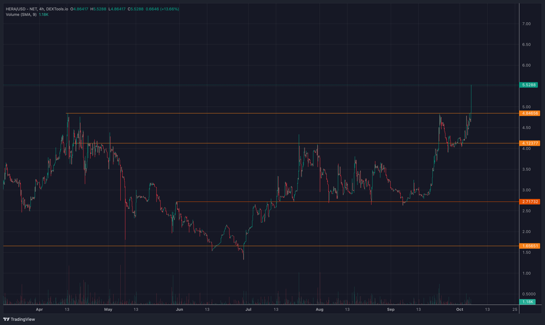Click the 3.00 price axis label
Screen dimensions: 545x325
(526, 190)
